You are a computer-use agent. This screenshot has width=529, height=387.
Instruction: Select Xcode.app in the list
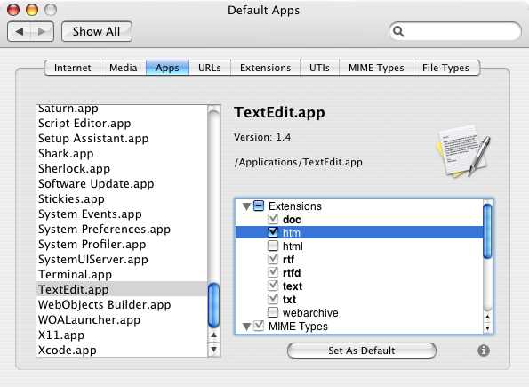click(x=122, y=350)
